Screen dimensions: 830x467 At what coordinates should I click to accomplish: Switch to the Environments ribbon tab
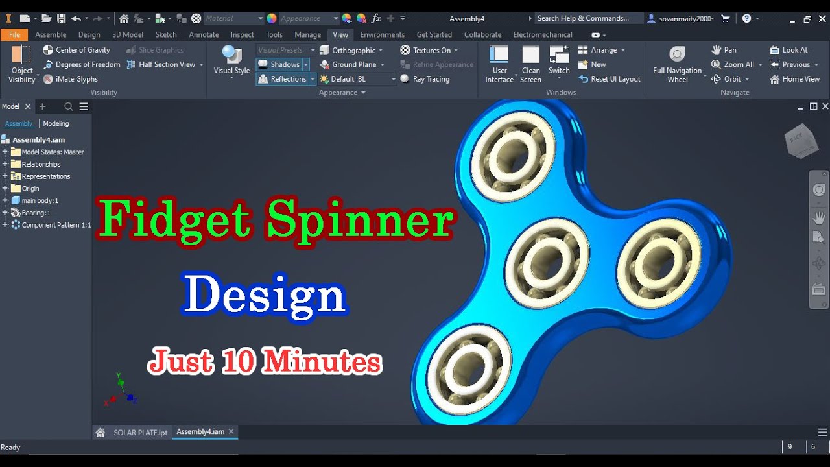383,35
